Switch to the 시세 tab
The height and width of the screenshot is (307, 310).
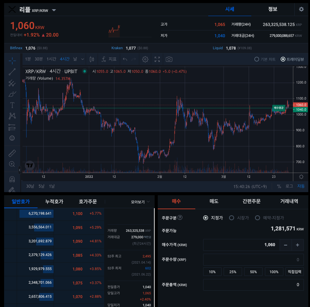(x=230, y=9)
